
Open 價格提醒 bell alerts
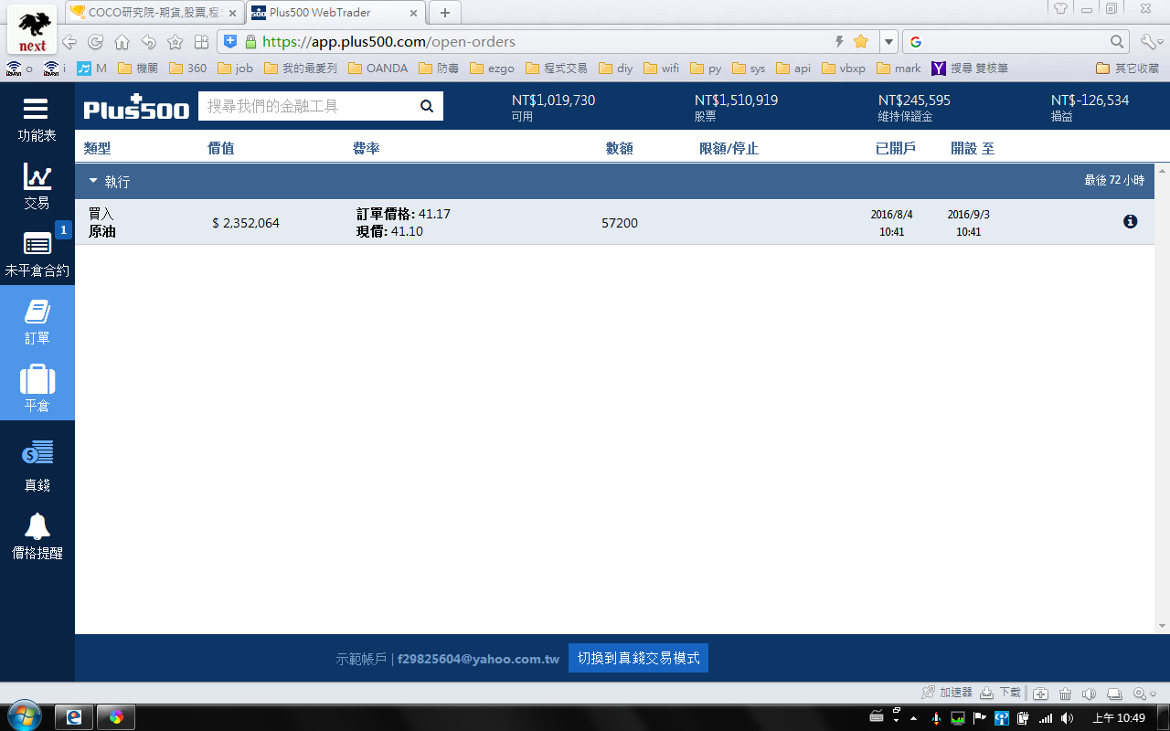[x=37, y=535]
